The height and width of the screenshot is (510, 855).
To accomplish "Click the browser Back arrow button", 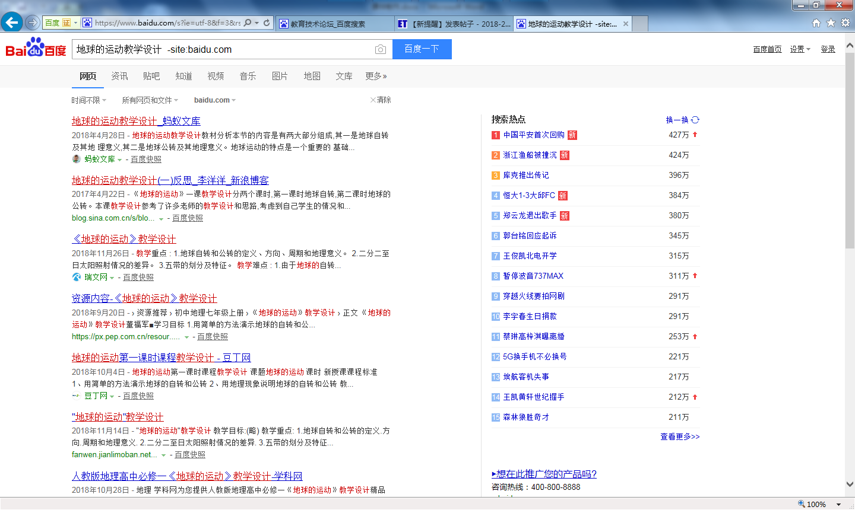I will point(11,23).
